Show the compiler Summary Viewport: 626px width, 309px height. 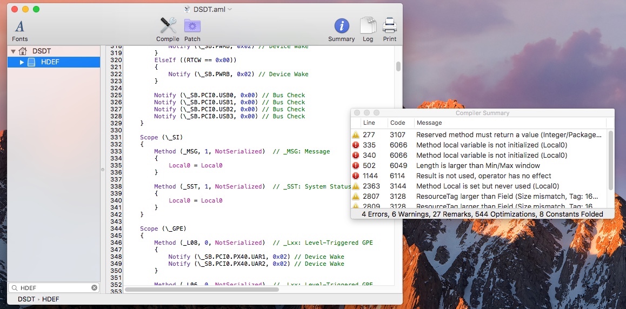pos(341,30)
